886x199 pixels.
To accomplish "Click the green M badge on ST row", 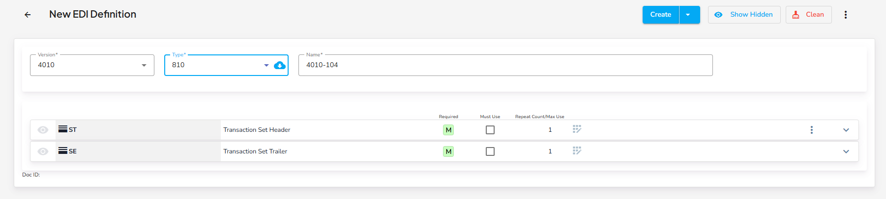I will point(448,130).
